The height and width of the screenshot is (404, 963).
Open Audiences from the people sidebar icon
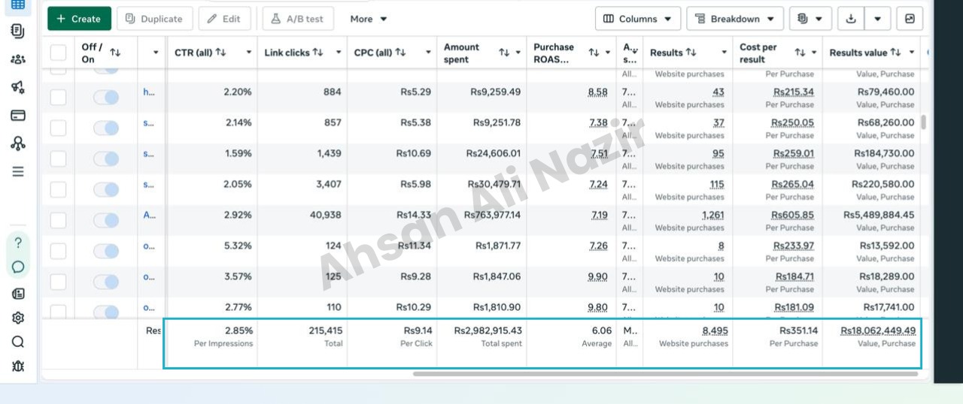[17, 59]
